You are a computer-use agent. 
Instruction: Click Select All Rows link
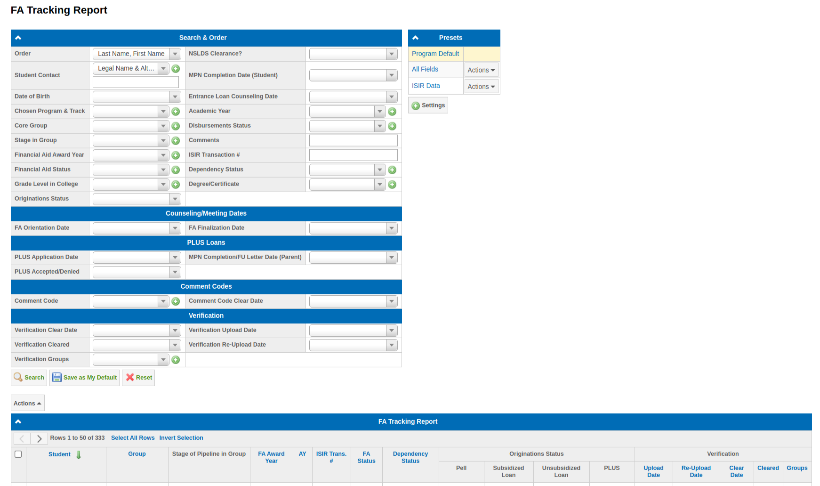pyautogui.click(x=133, y=438)
